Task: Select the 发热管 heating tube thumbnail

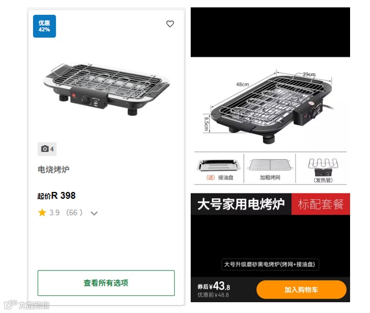Action: point(323,170)
